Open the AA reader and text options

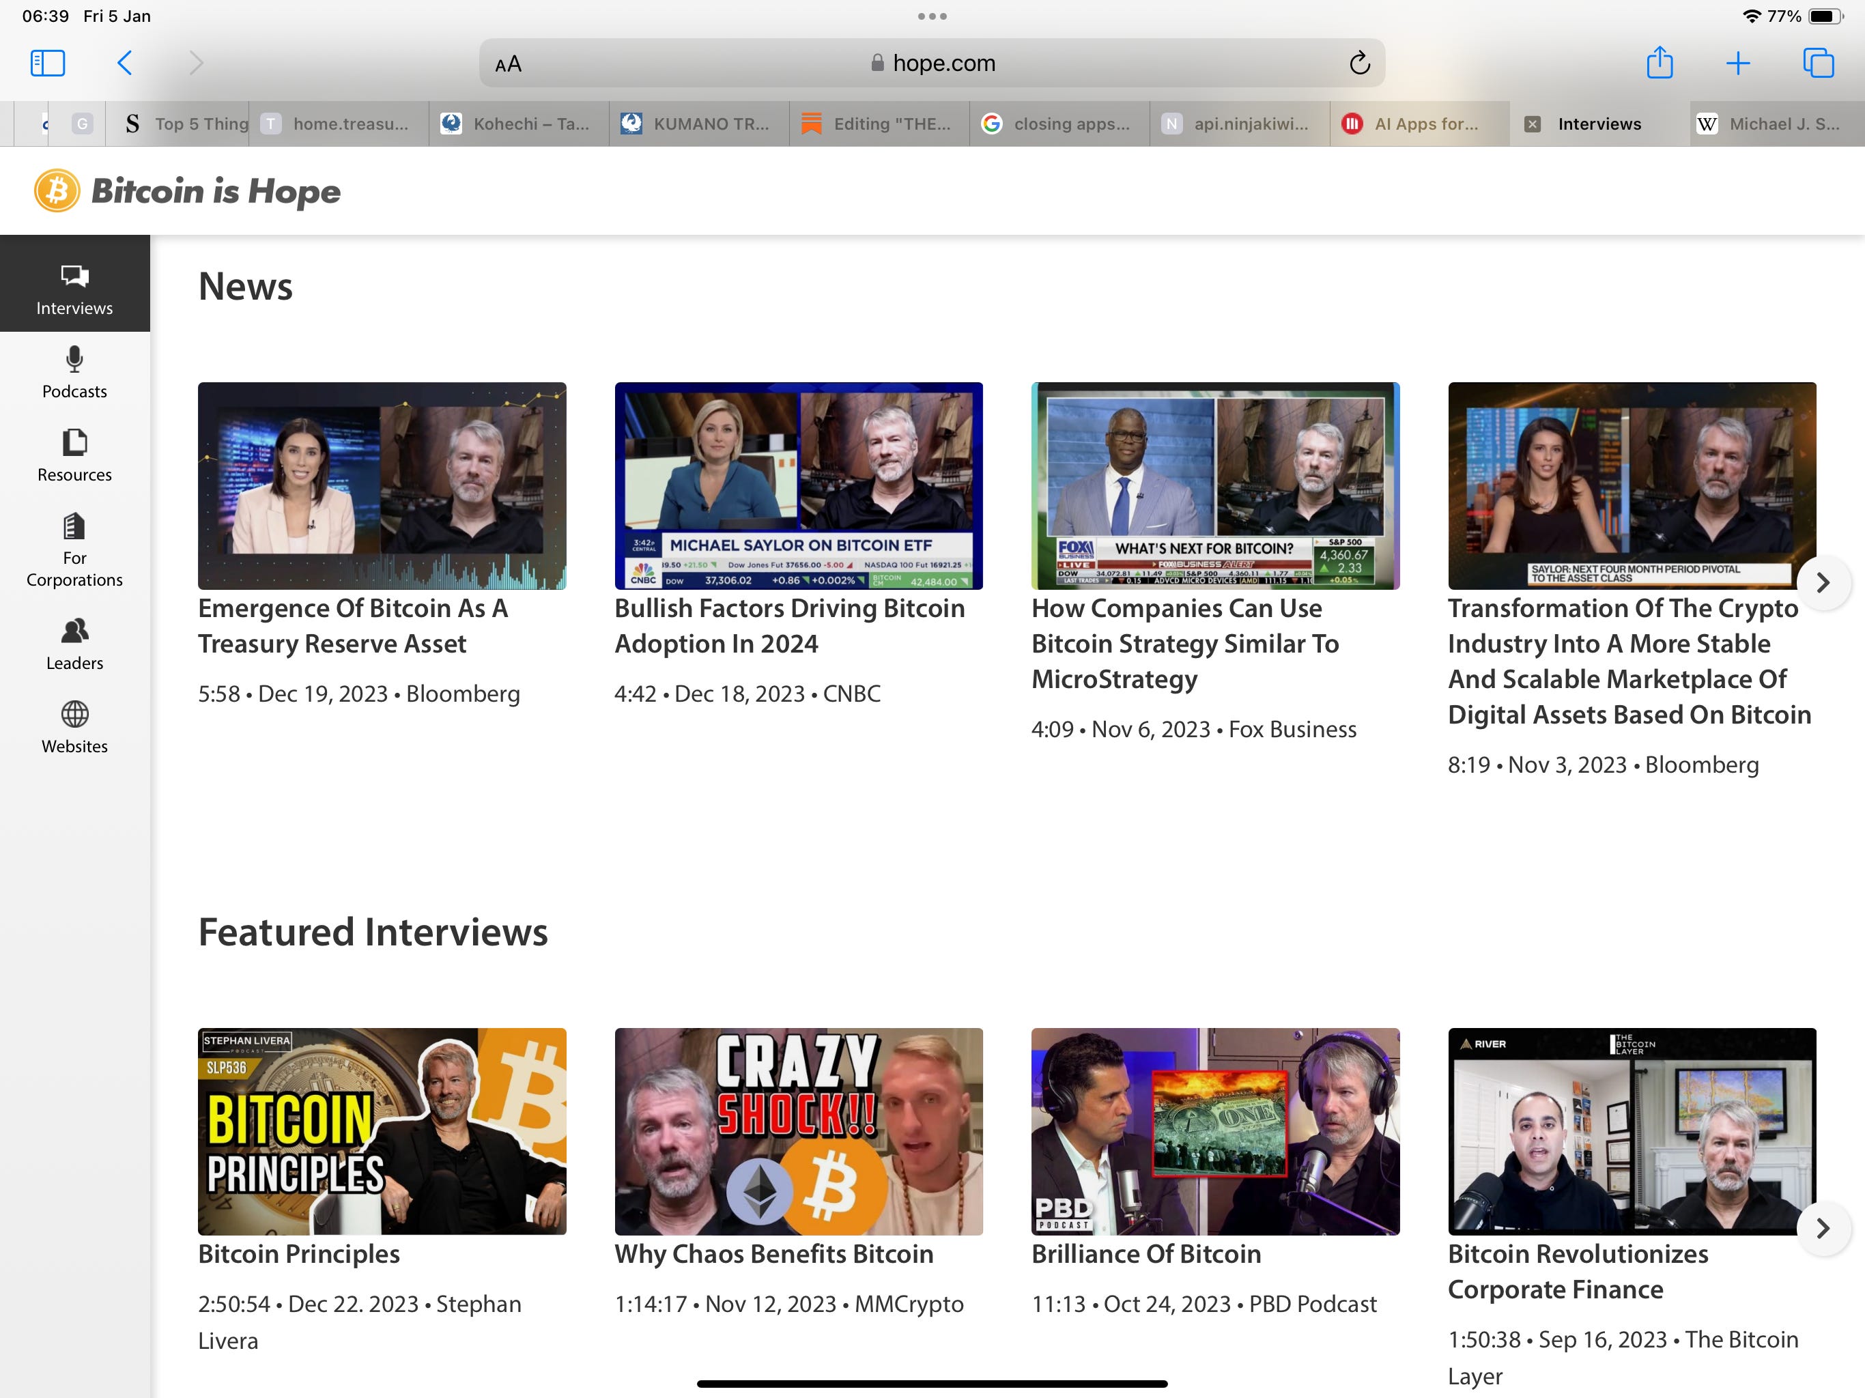pyautogui.click(x=509, y=64)
